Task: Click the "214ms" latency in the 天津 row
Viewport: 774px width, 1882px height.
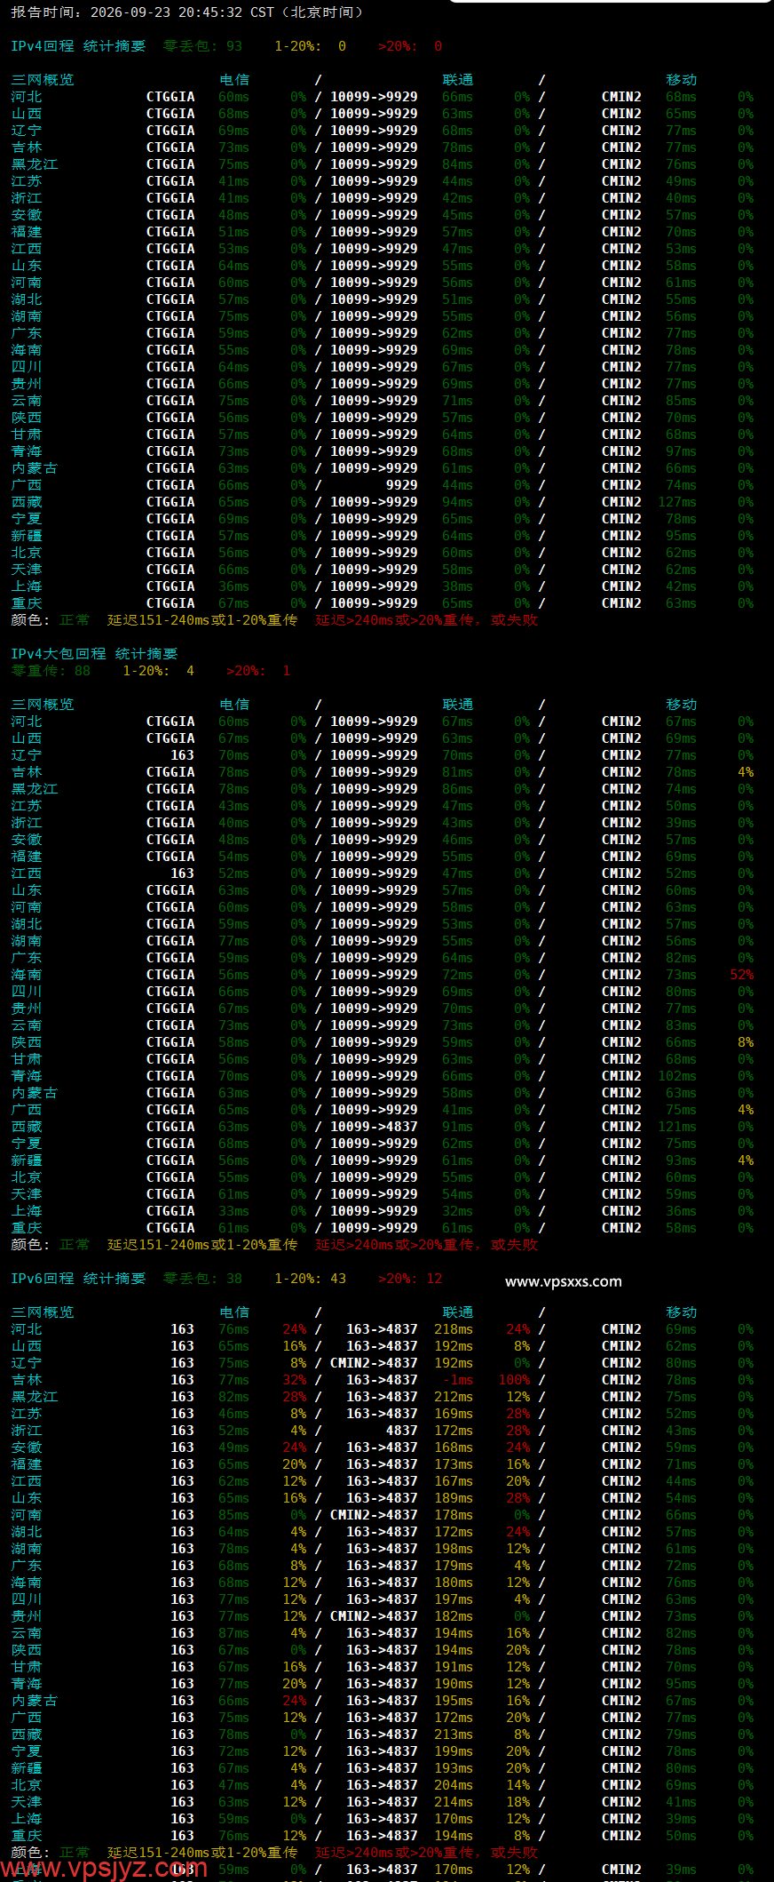Action: (x=454, y=1802)
